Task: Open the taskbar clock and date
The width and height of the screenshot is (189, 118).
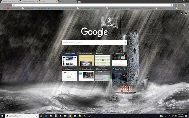Action: coord(180,116)
